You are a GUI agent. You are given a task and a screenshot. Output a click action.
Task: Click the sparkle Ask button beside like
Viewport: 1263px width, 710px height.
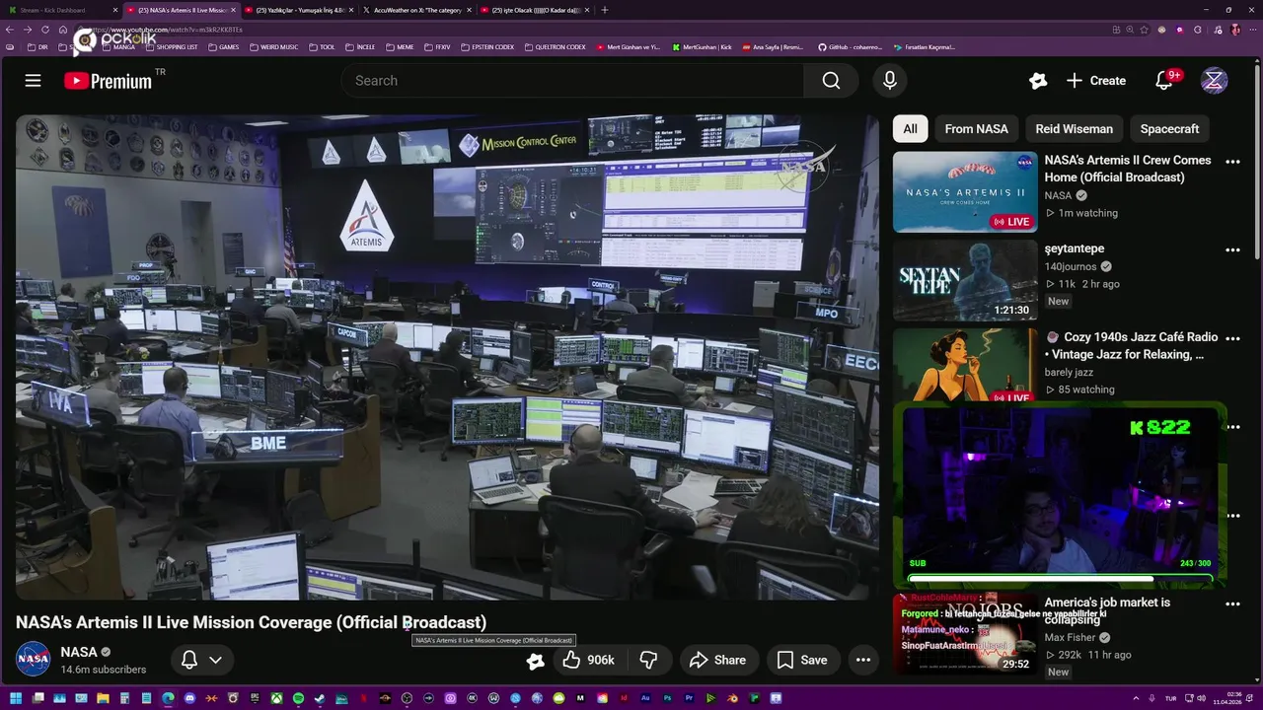pos(535,661)
